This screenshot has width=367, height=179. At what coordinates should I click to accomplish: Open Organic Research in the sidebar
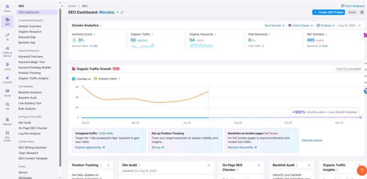(x=30, y=32)
